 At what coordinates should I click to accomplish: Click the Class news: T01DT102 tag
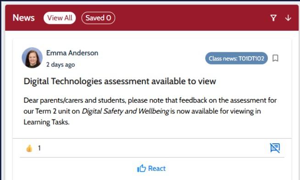pos(237,58)
